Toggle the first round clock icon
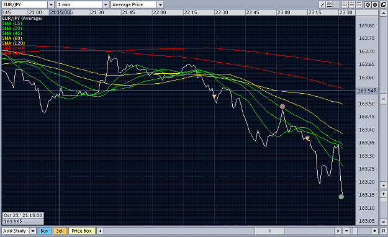This screenshot has height=237, width=388. [x=368, y=5]
